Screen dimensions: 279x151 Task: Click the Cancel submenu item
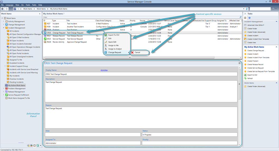click(x=137, y=52)
